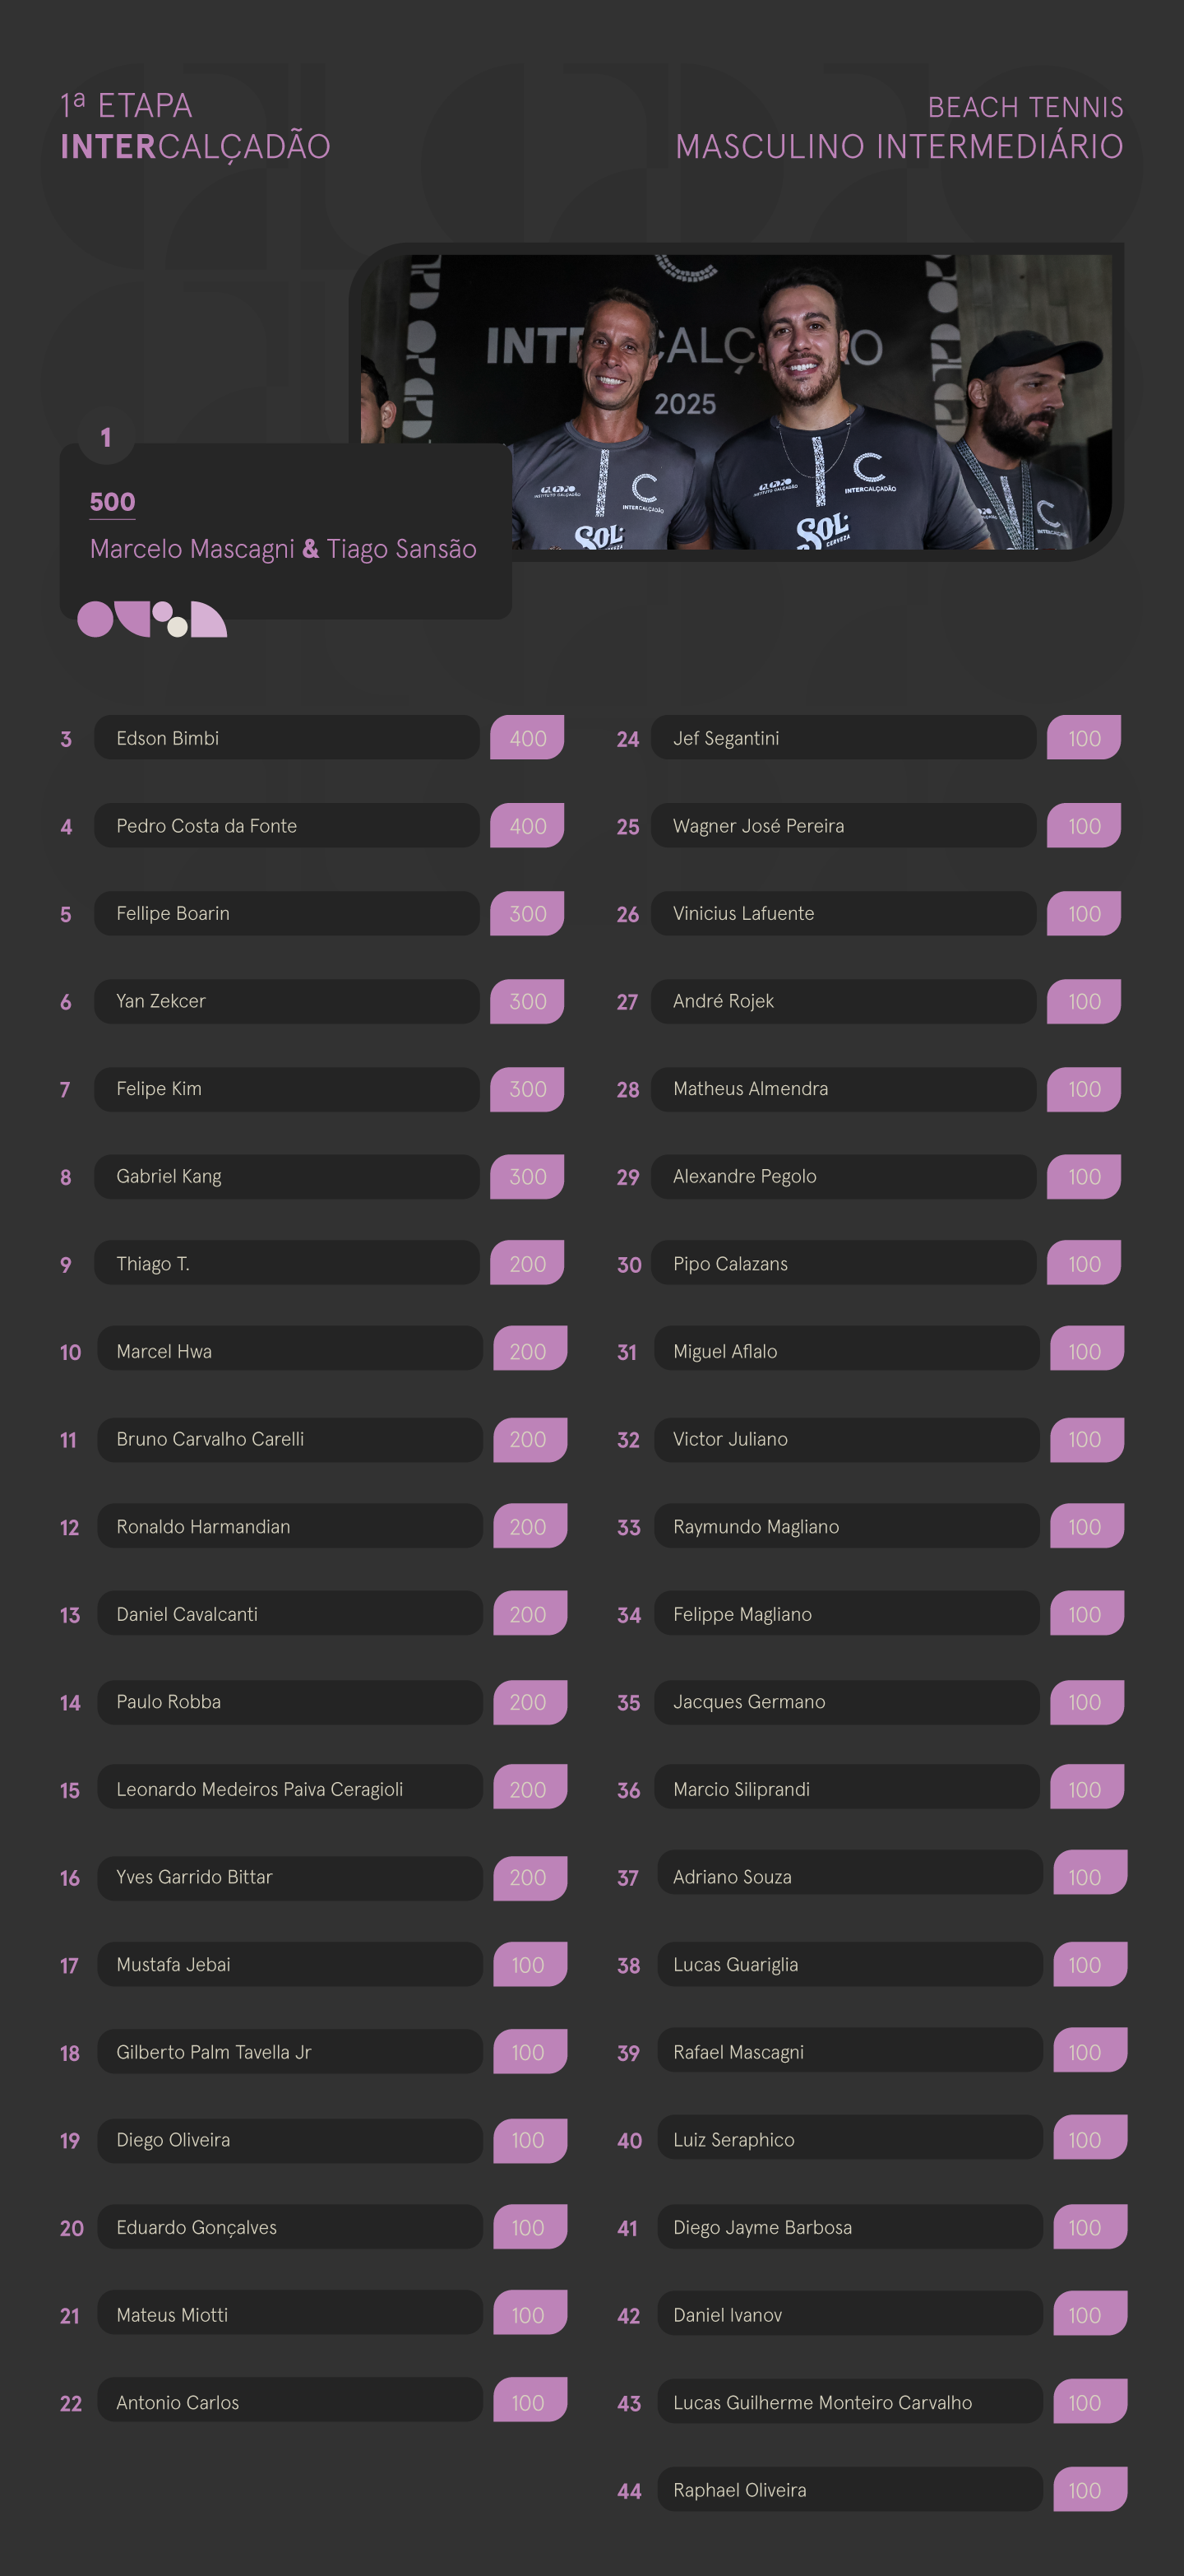Image resolution: width=1184 pixels, height=2576 pixels.
Task: Click Edson Bimbi's 400 points badge
Action: tap(526, 738)
